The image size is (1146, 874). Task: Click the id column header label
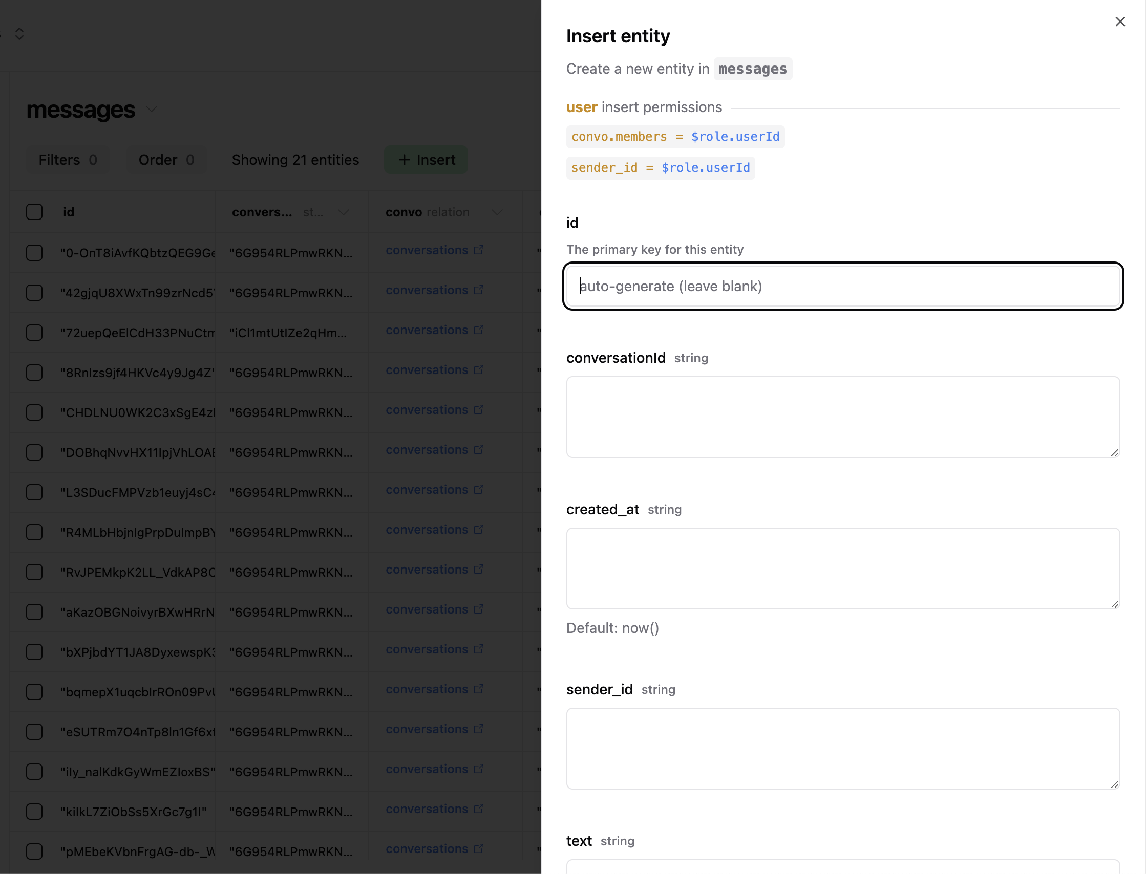pyautogui.click(x=69, y=212)
